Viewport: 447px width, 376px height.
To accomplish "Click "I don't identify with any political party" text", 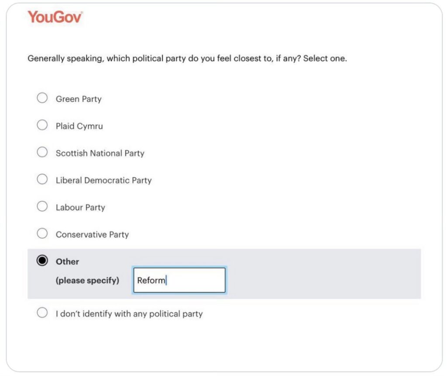I will [x=129, y=314].
